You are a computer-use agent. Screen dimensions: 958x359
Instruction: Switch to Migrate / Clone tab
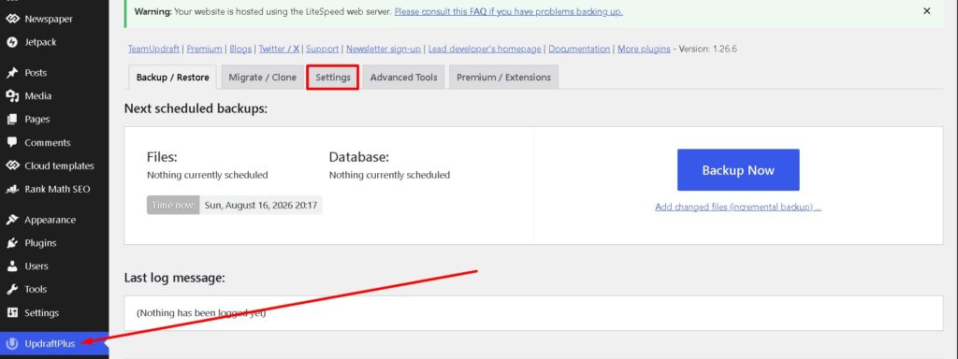[262, 78]
